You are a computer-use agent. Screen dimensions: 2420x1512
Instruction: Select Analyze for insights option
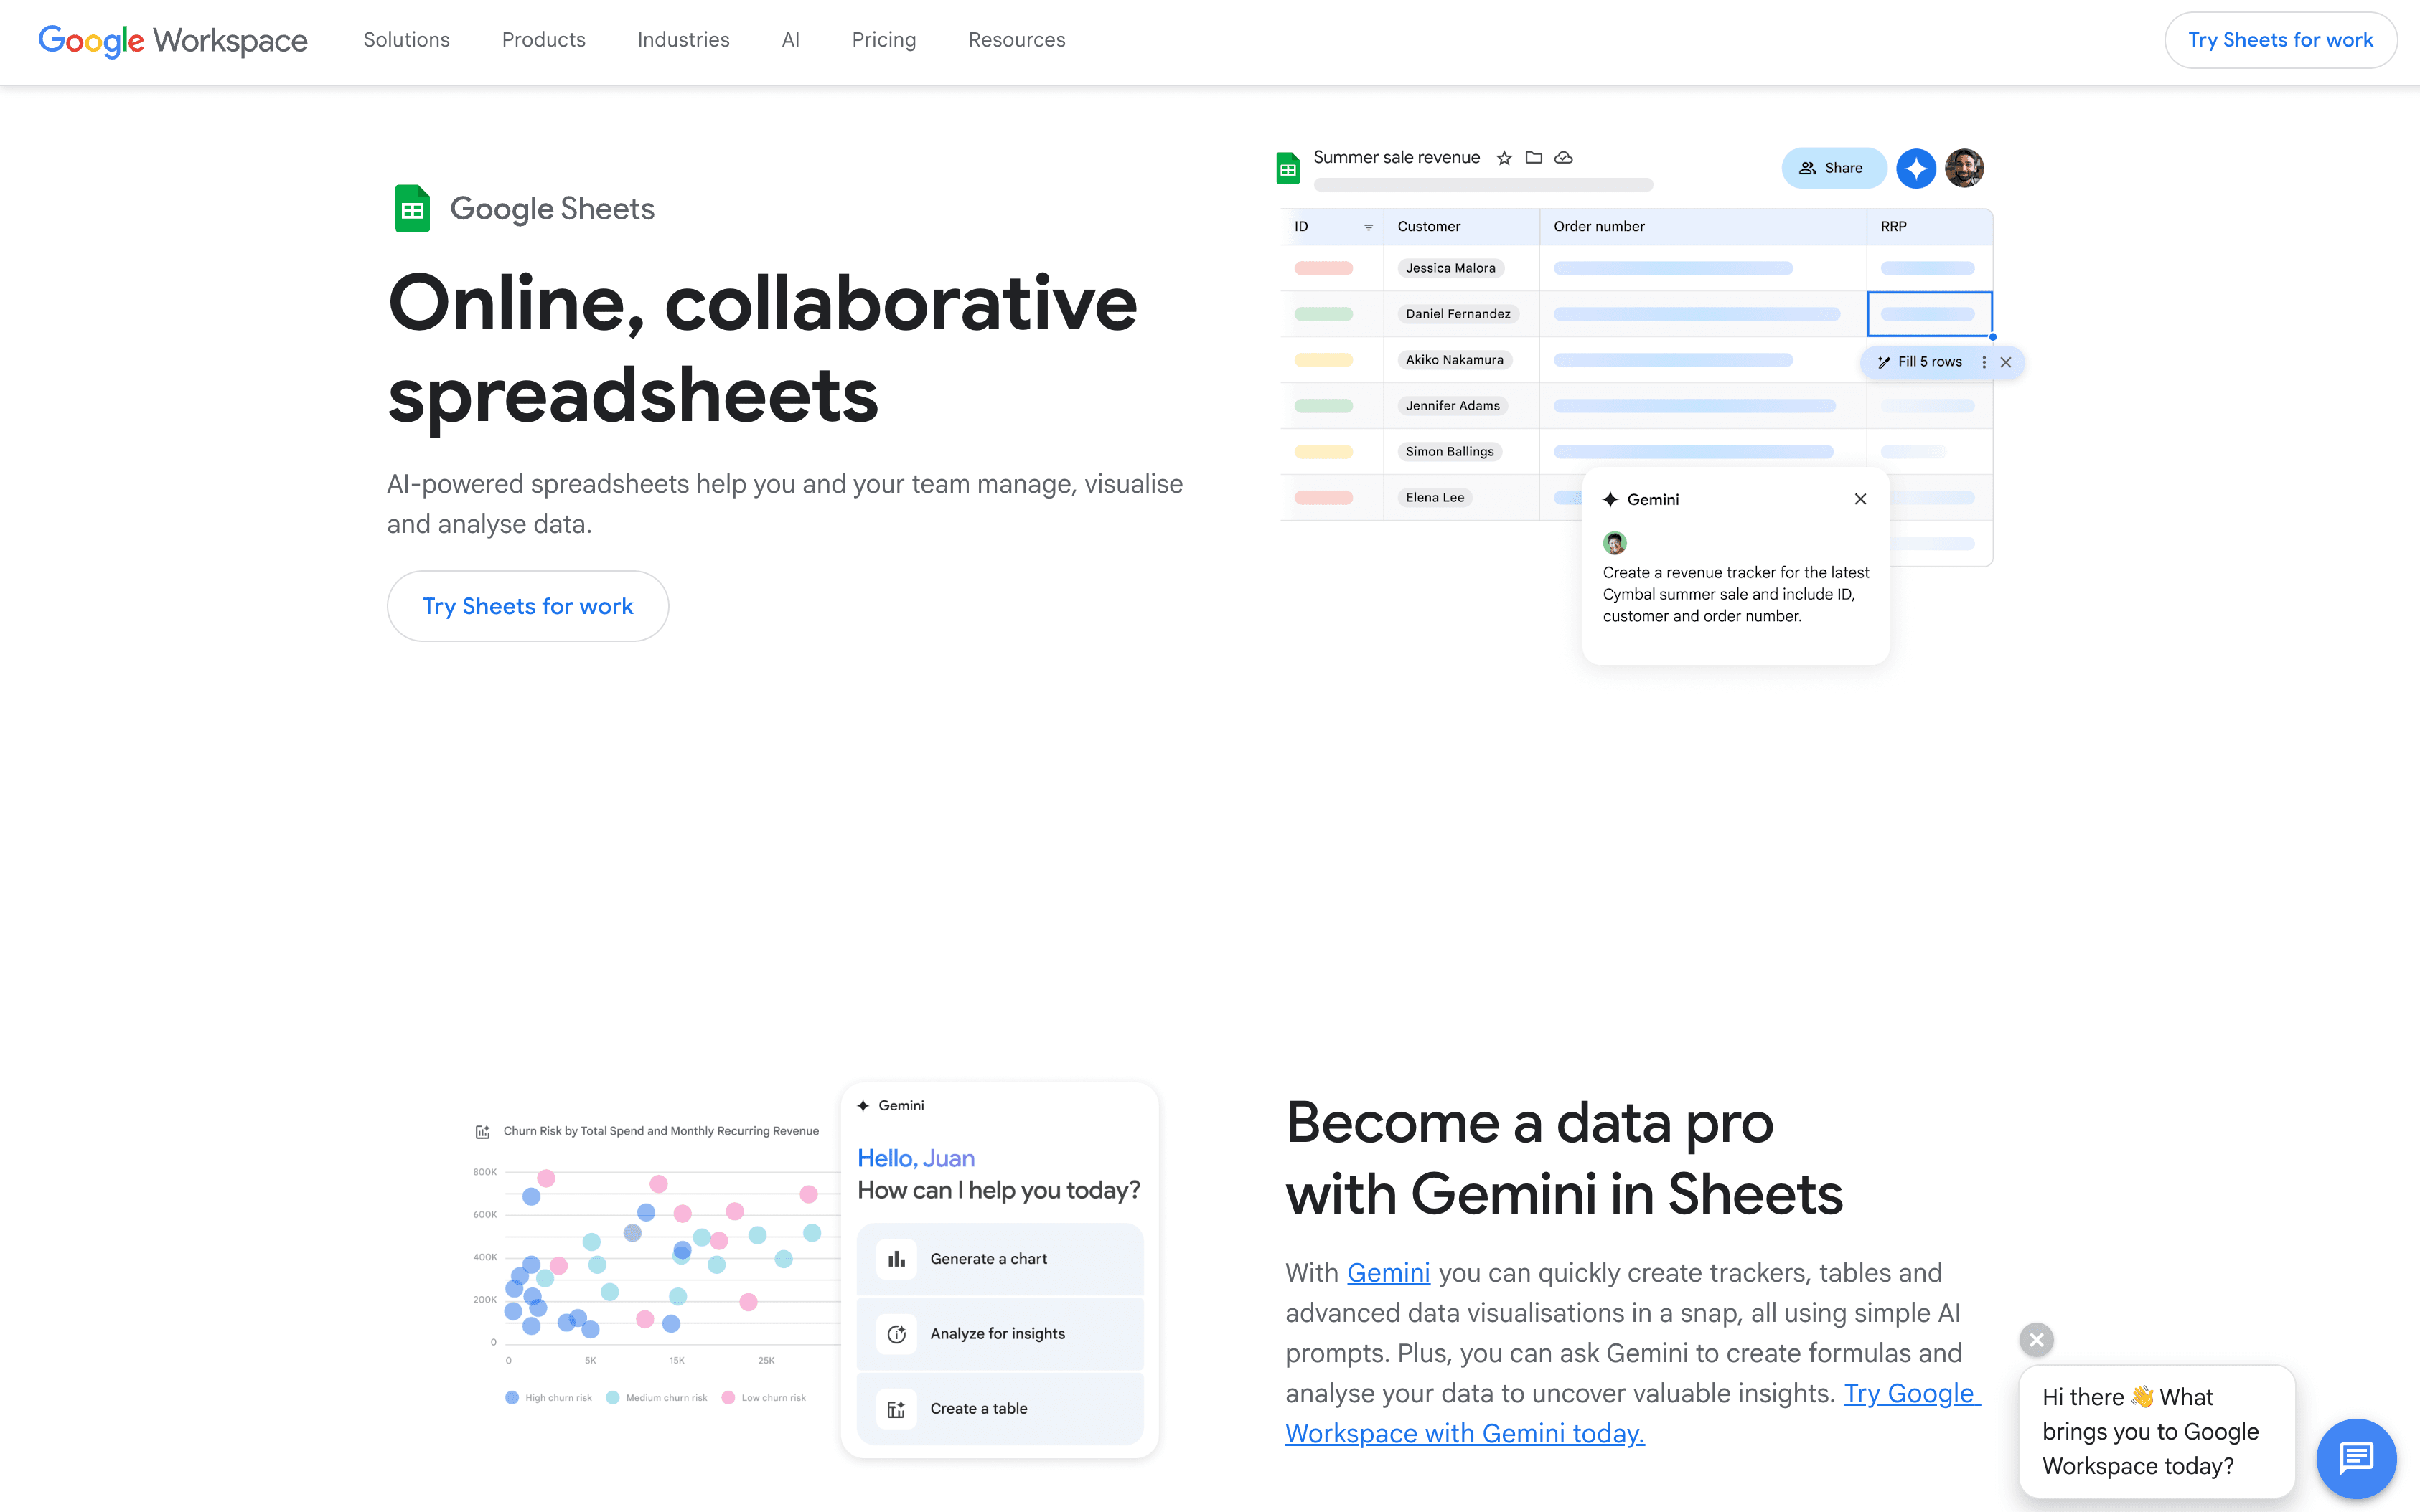pyautogui.click(x=1000, y=1334)
